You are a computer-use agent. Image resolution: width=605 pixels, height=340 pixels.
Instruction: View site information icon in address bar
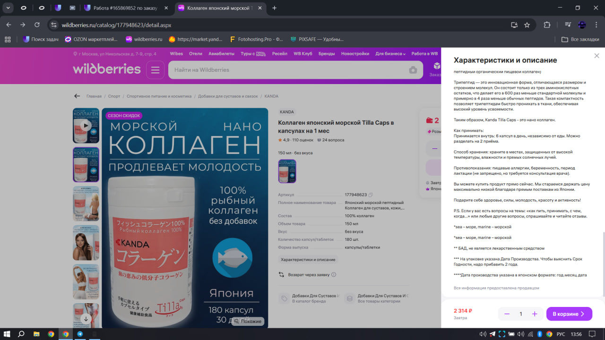(x=53, y=25)
